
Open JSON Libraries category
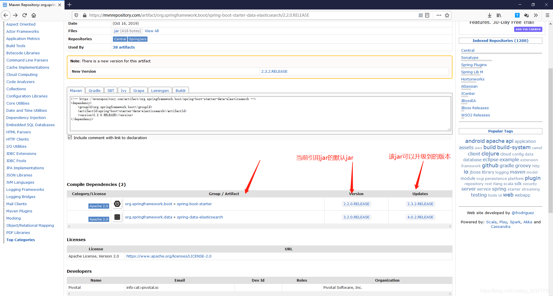19,175
